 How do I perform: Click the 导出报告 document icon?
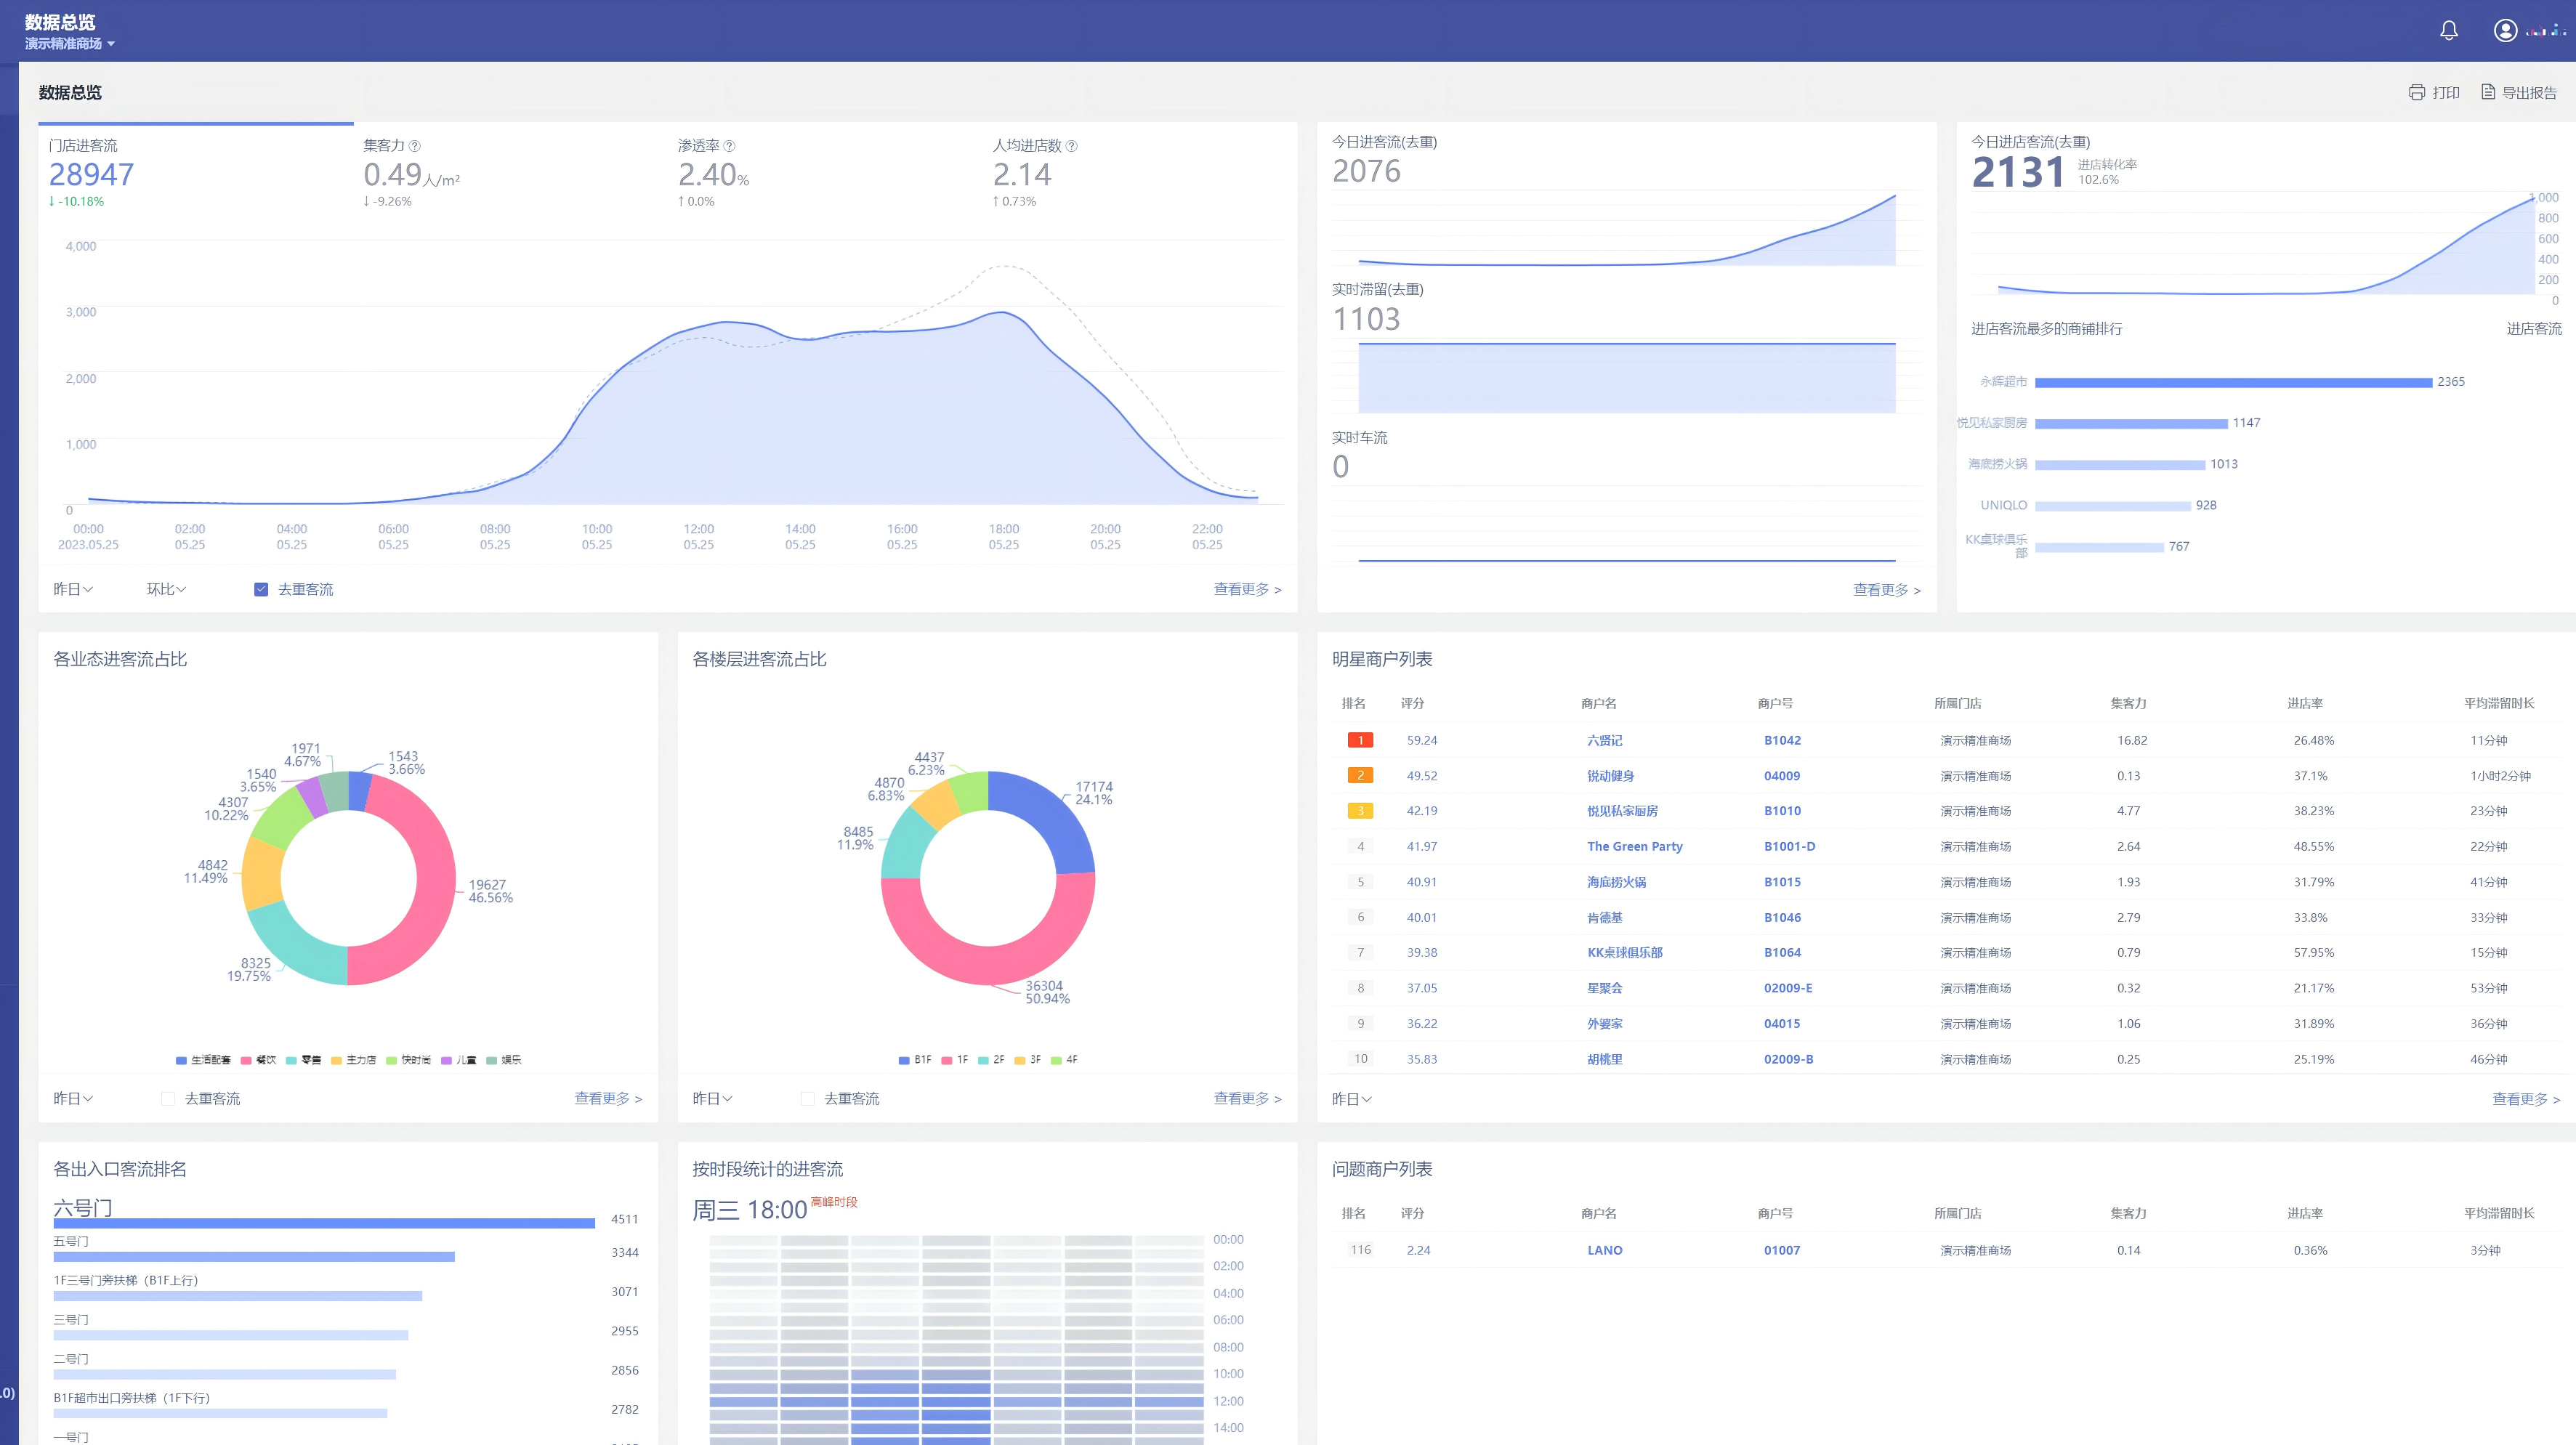(2487, 92)
